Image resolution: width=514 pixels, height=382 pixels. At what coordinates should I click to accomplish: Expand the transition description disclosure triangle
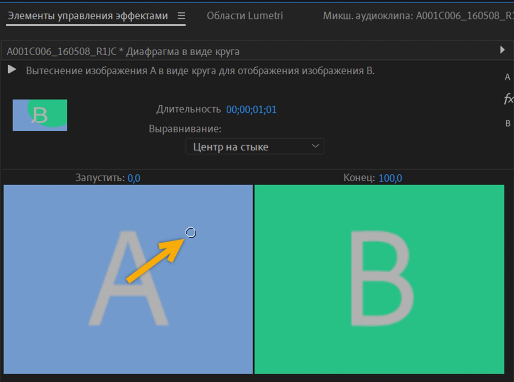(x=12, y=70)
